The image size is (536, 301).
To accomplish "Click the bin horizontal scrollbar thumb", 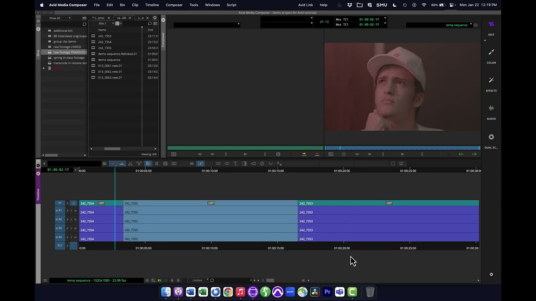I will [112, 149].
